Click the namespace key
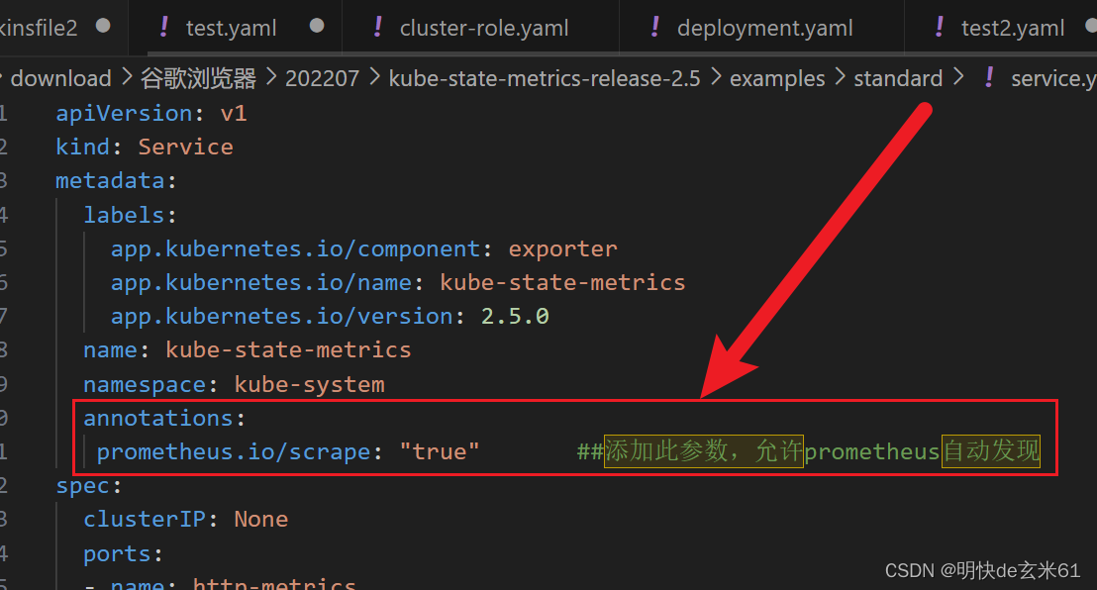Viewport: 1097px width, 590px height. pyautogui.click(x=145, y=385)
